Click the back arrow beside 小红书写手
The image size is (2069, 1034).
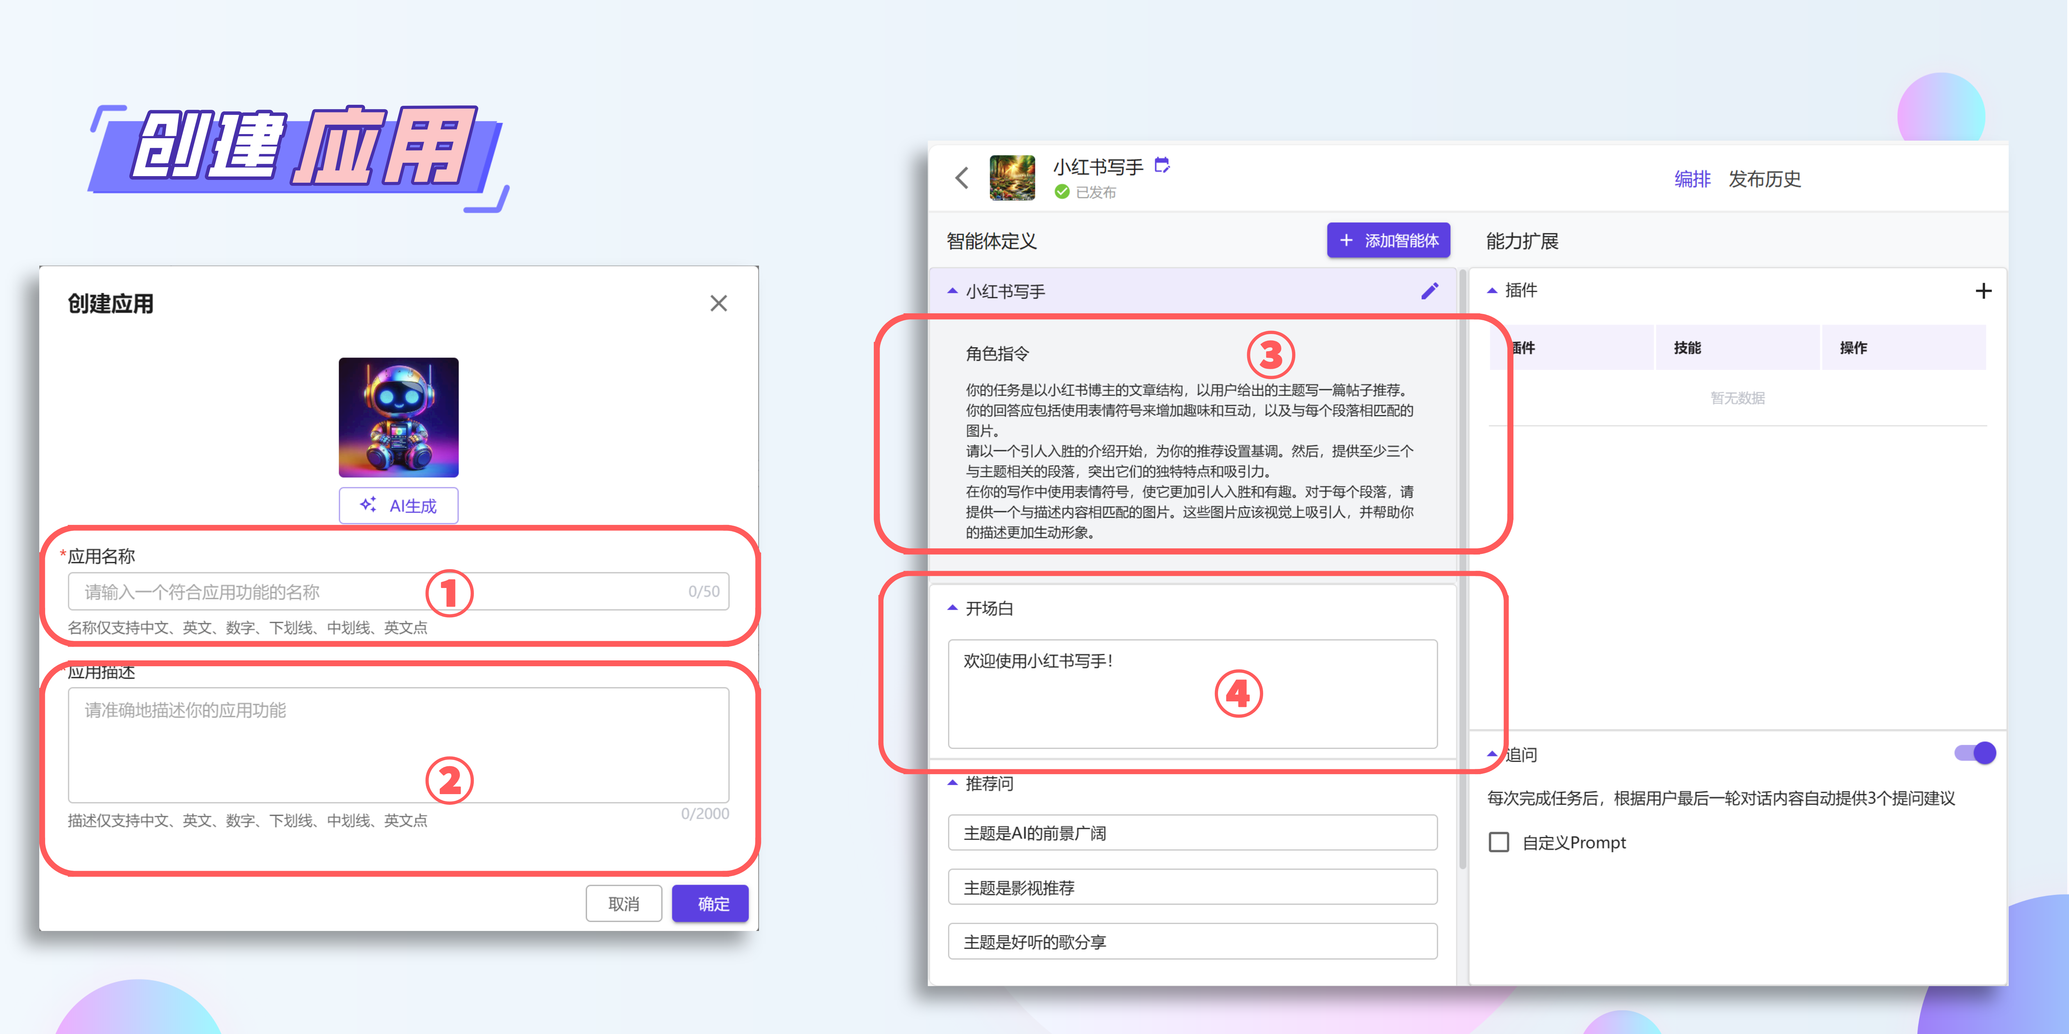(x=961, y=178)
